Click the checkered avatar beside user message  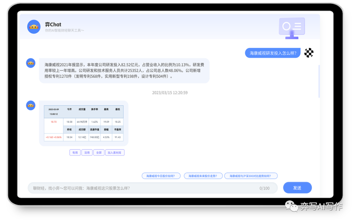(x=308, y=52)
